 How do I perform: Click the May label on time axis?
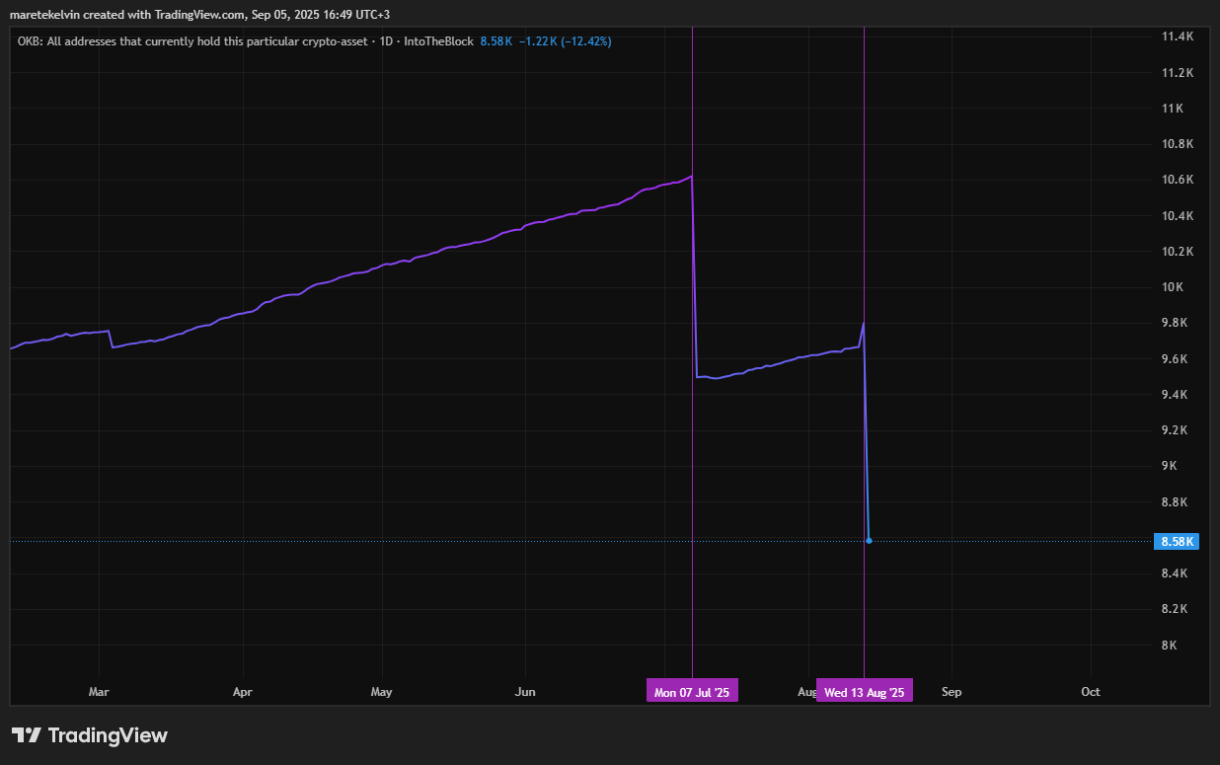(x=382, y=692)
